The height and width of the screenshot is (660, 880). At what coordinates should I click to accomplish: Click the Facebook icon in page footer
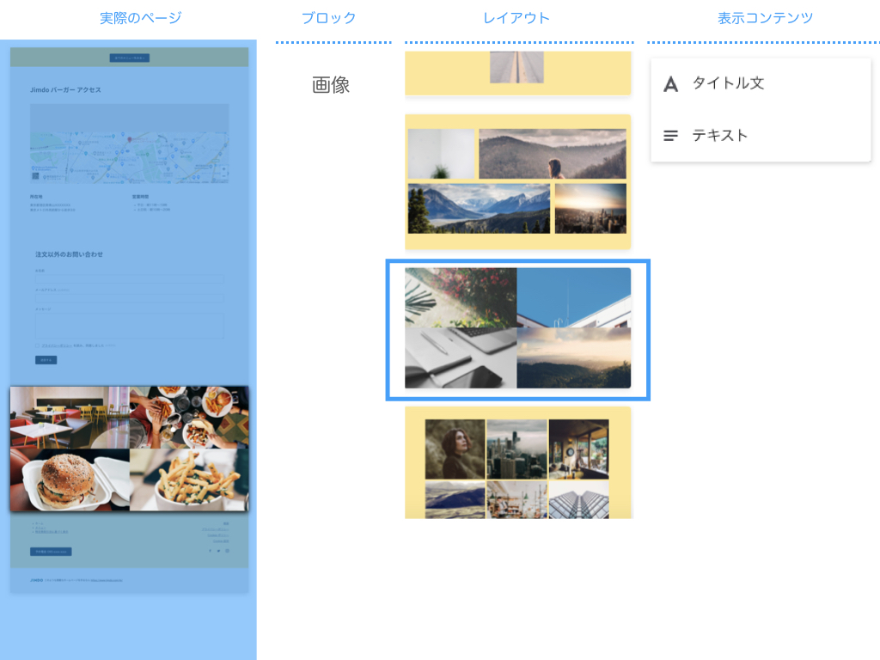(211, 551)
